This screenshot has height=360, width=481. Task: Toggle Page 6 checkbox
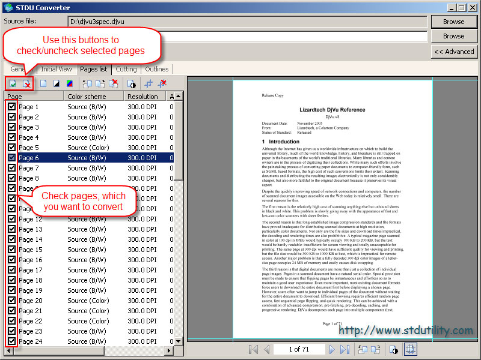coord(11,158)
